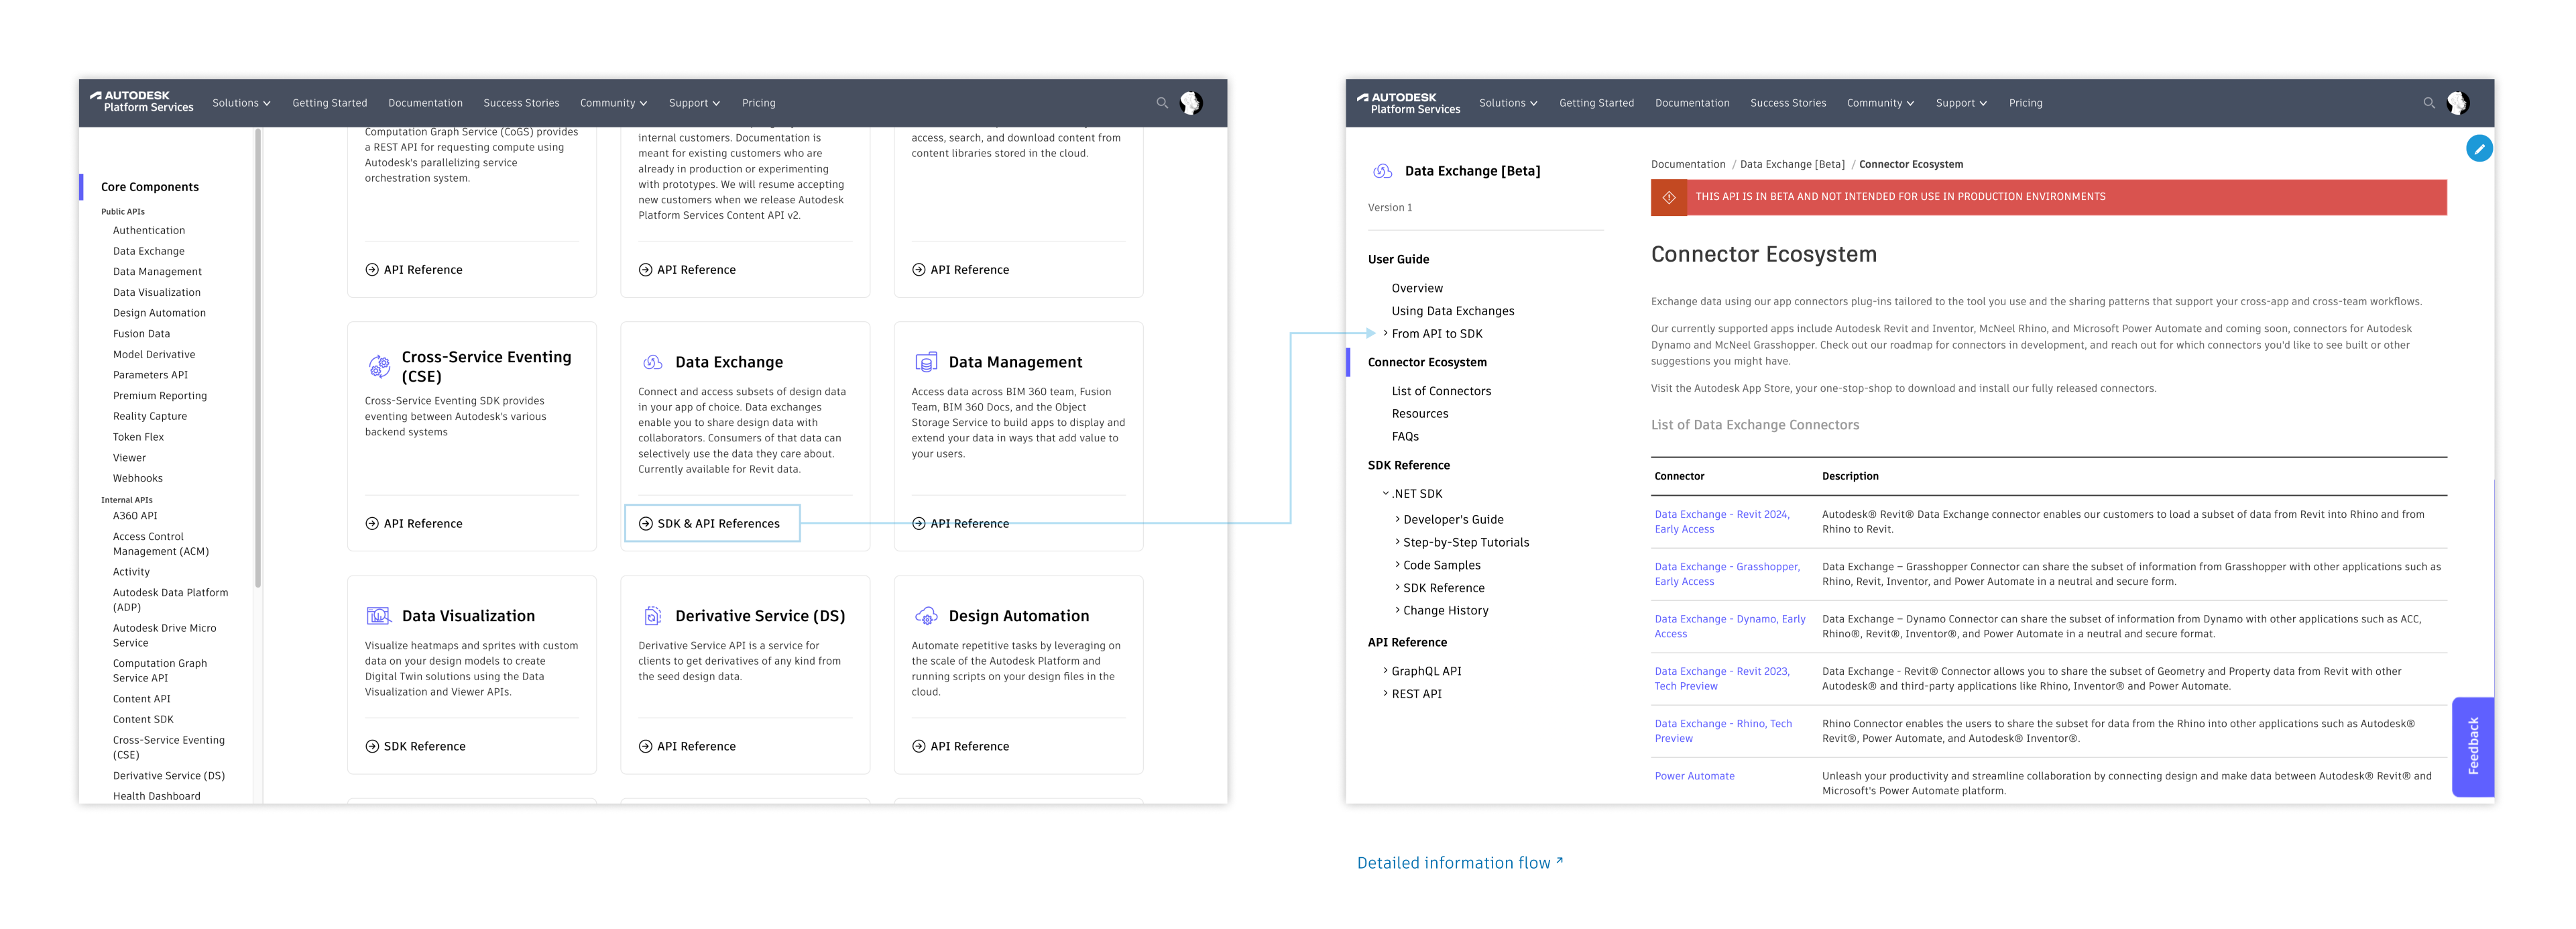
Task: Click API Reference on Cross-Service Eventing card
Action: (414, 523)
